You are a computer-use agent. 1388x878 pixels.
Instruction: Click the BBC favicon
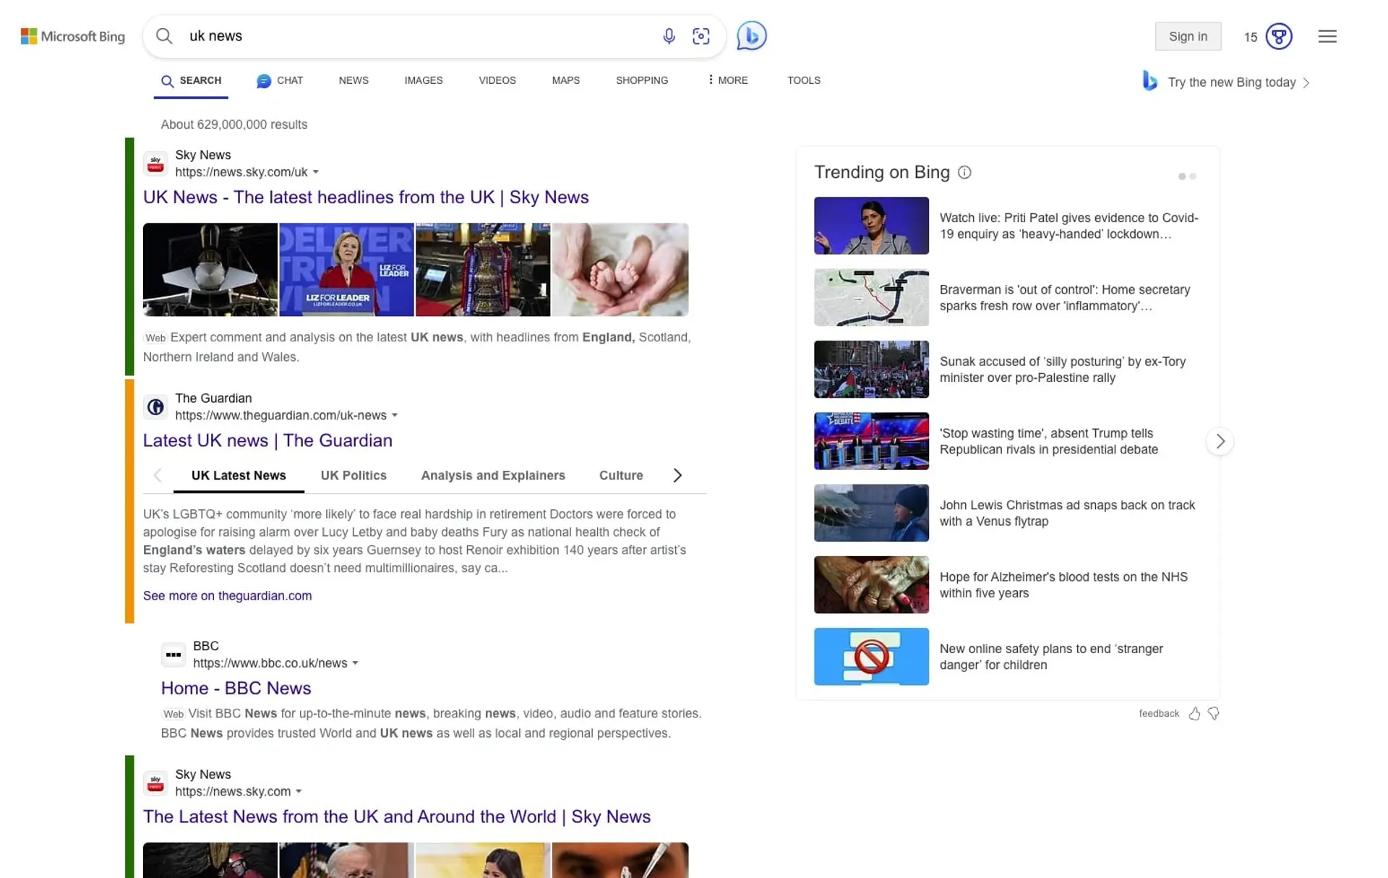pyautogui.click(x=173, y=655)
